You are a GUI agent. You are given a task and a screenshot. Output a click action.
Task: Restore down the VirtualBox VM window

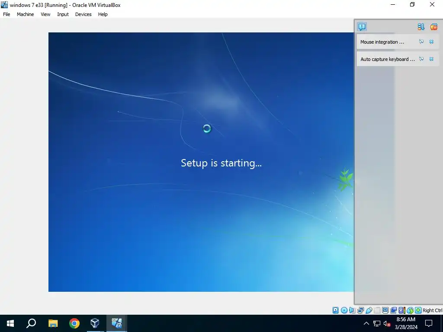(412, 4)
